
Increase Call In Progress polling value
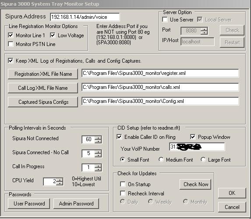pos(98,166)
